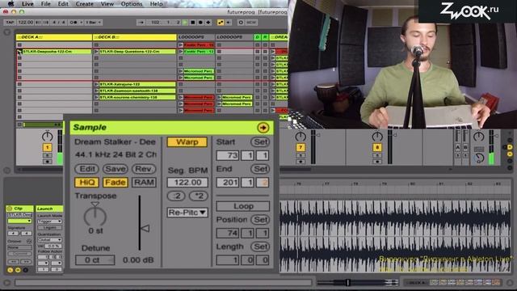
Task: Launch the STLKR-Deep Questions-122-Cm clip
Action: 96,52
